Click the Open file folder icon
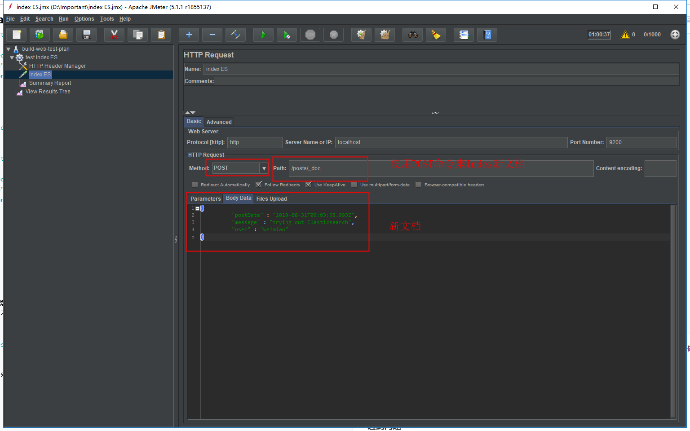Image resolution: width=690 pixels, height=431 pixels. (x=63, y=35)
